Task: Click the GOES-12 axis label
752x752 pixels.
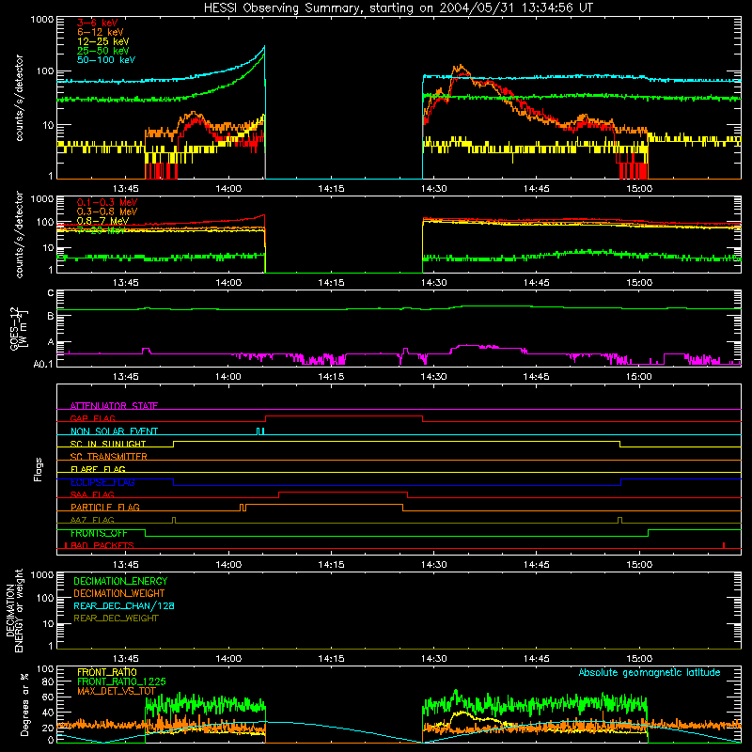Action: pos(18,328)
